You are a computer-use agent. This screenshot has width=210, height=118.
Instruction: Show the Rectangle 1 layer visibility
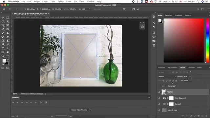click(159, 86)
